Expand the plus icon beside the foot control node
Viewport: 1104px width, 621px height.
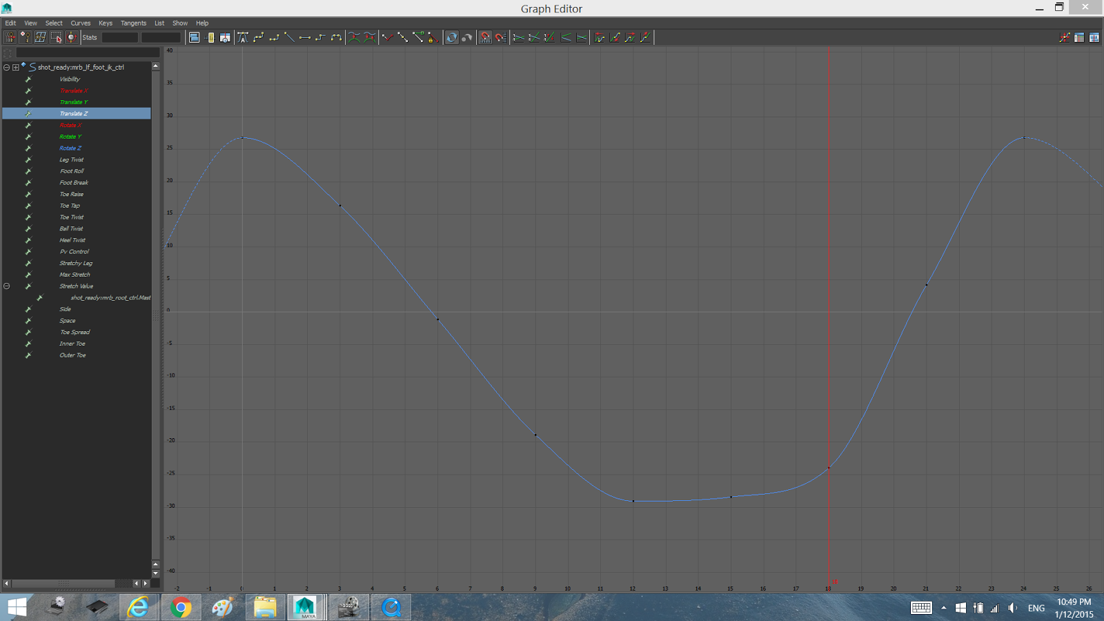pos(14,67)
